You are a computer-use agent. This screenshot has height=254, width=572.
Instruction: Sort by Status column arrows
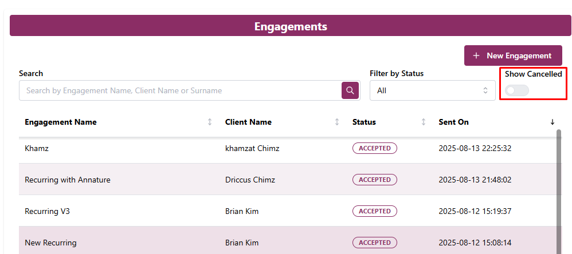424,122
